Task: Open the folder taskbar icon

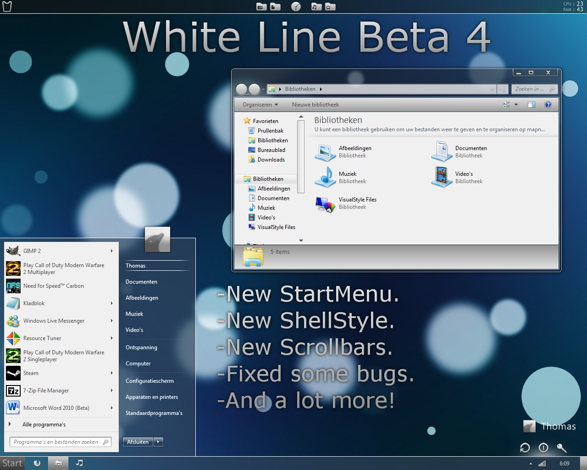Action: coord(58,463)
